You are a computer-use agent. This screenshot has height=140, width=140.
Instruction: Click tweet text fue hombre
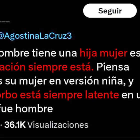(x=26, y=109)
